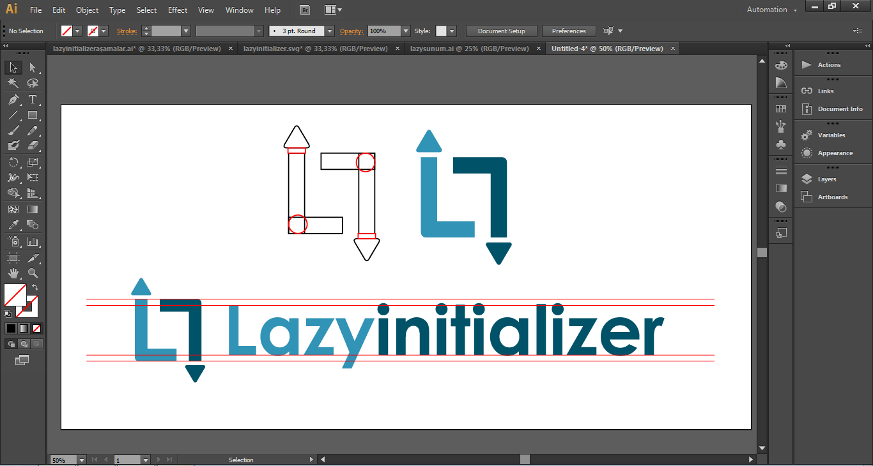873x466 pixels.
Task: Enable Draw Inside mode
Action: click(36, 344)
